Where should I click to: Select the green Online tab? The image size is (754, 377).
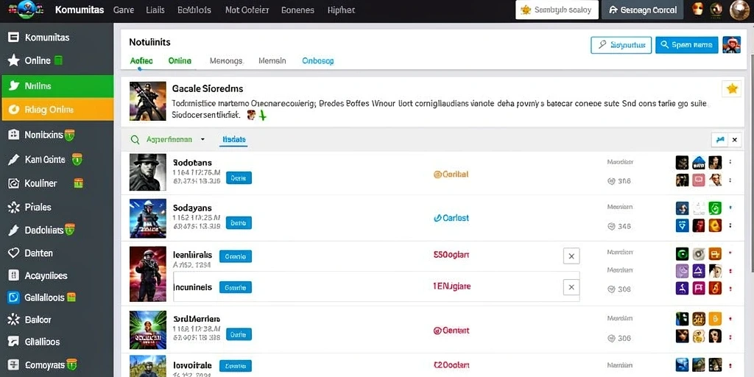180,61
